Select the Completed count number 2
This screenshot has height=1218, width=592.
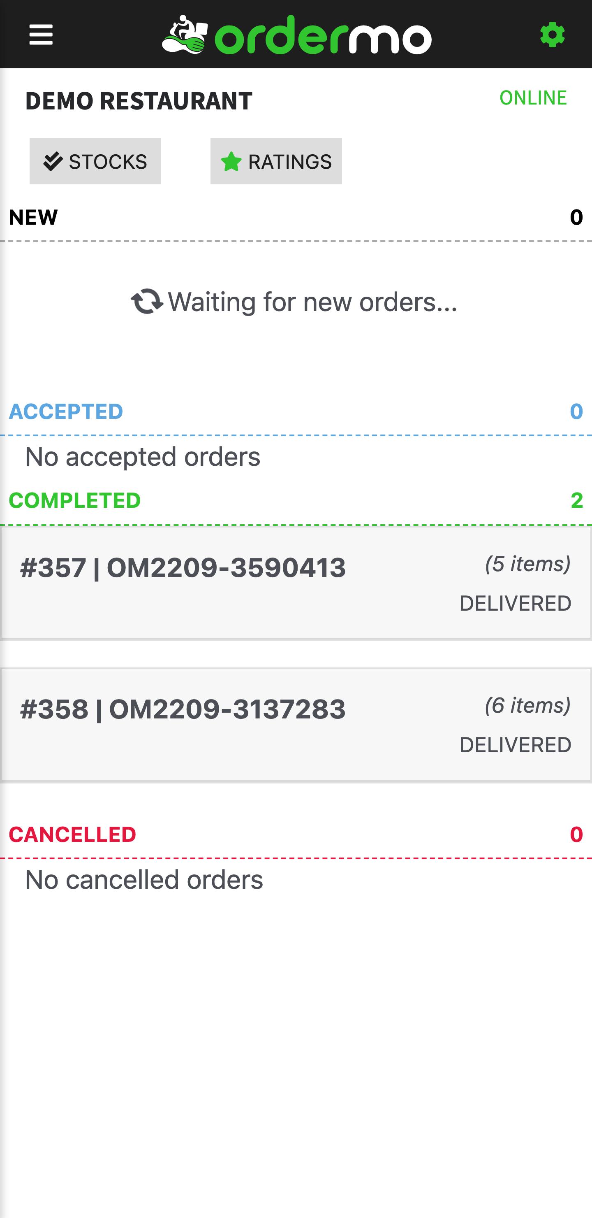pyautogui.click(x=577, y=500)
